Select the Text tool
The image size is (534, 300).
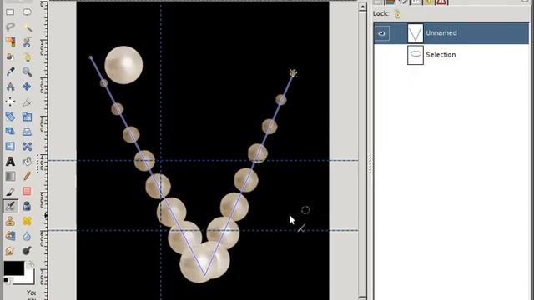point(10,161)
